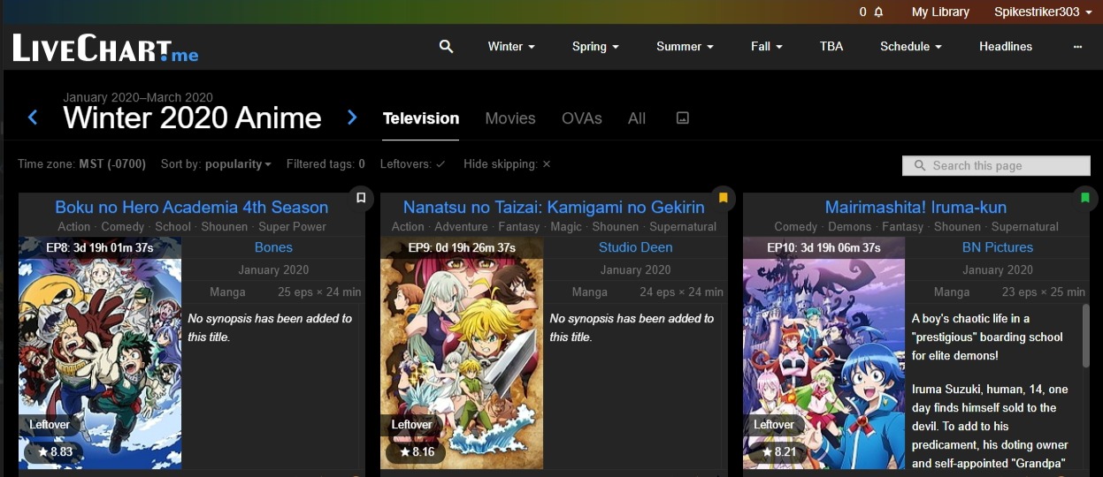This screenshot has height=477, width=1103.
Task: Click the Search this page field
Action: 996,166
